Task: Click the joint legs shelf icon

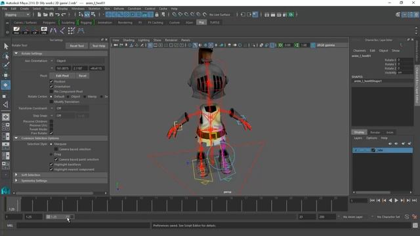Action: point(53,31)
